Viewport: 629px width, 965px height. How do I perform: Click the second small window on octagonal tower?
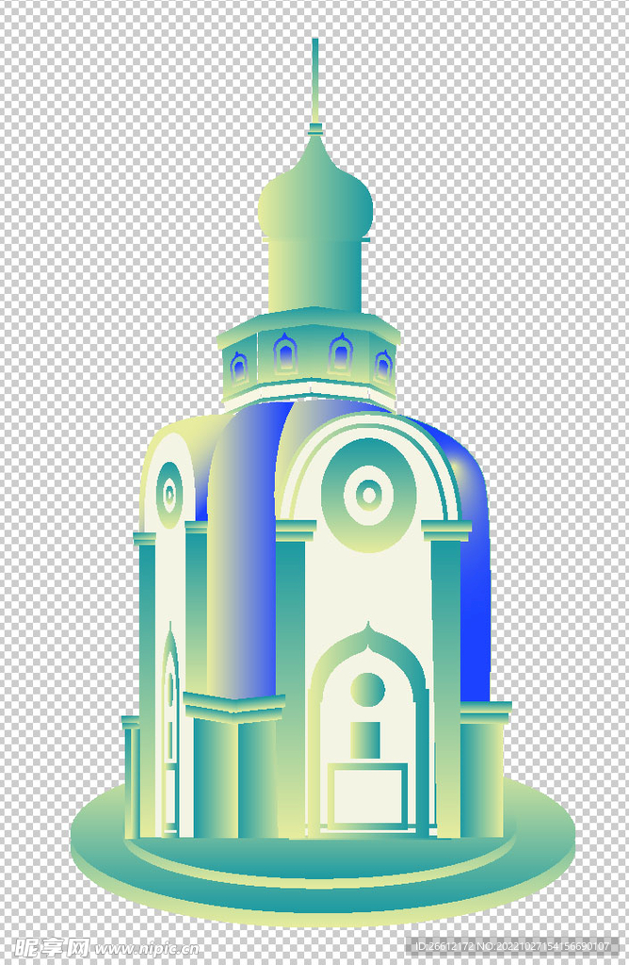(x=285, y=354)
